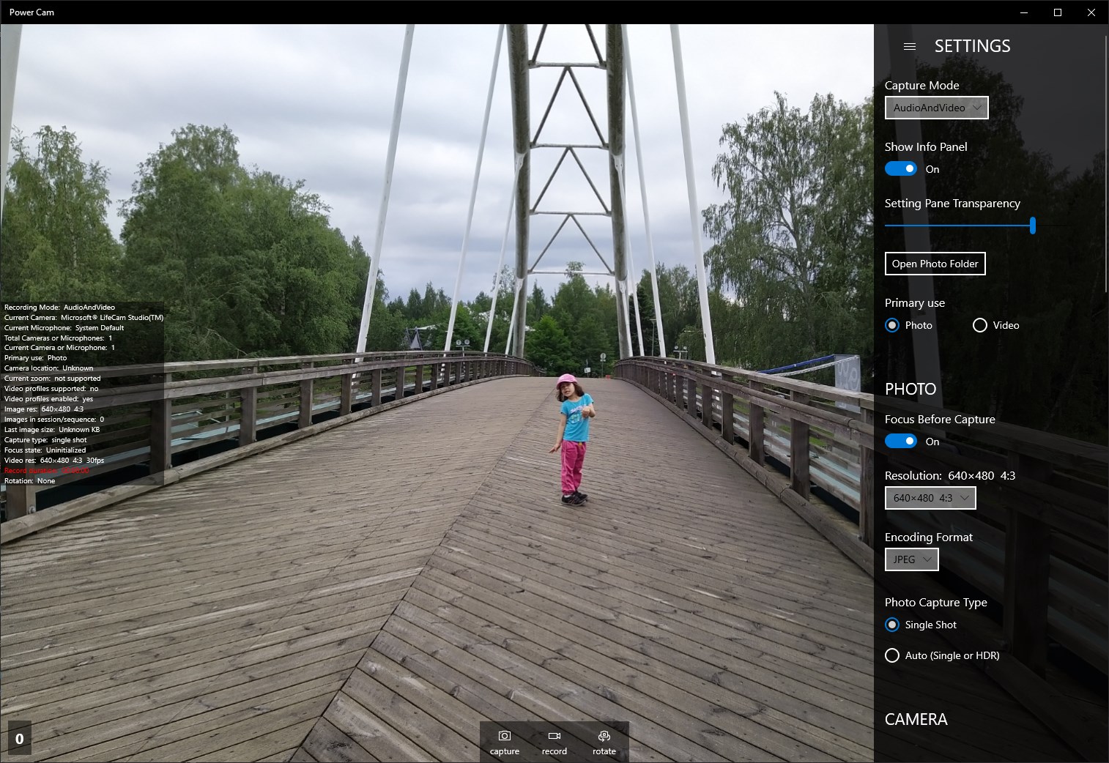The image size is (1109, 763).
Task: Rotate the camera preview
Action: click(x=603, y=741)
